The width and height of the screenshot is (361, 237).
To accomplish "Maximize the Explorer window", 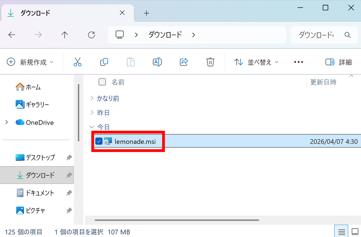I will pyautogui.click(x=325, y=8).
